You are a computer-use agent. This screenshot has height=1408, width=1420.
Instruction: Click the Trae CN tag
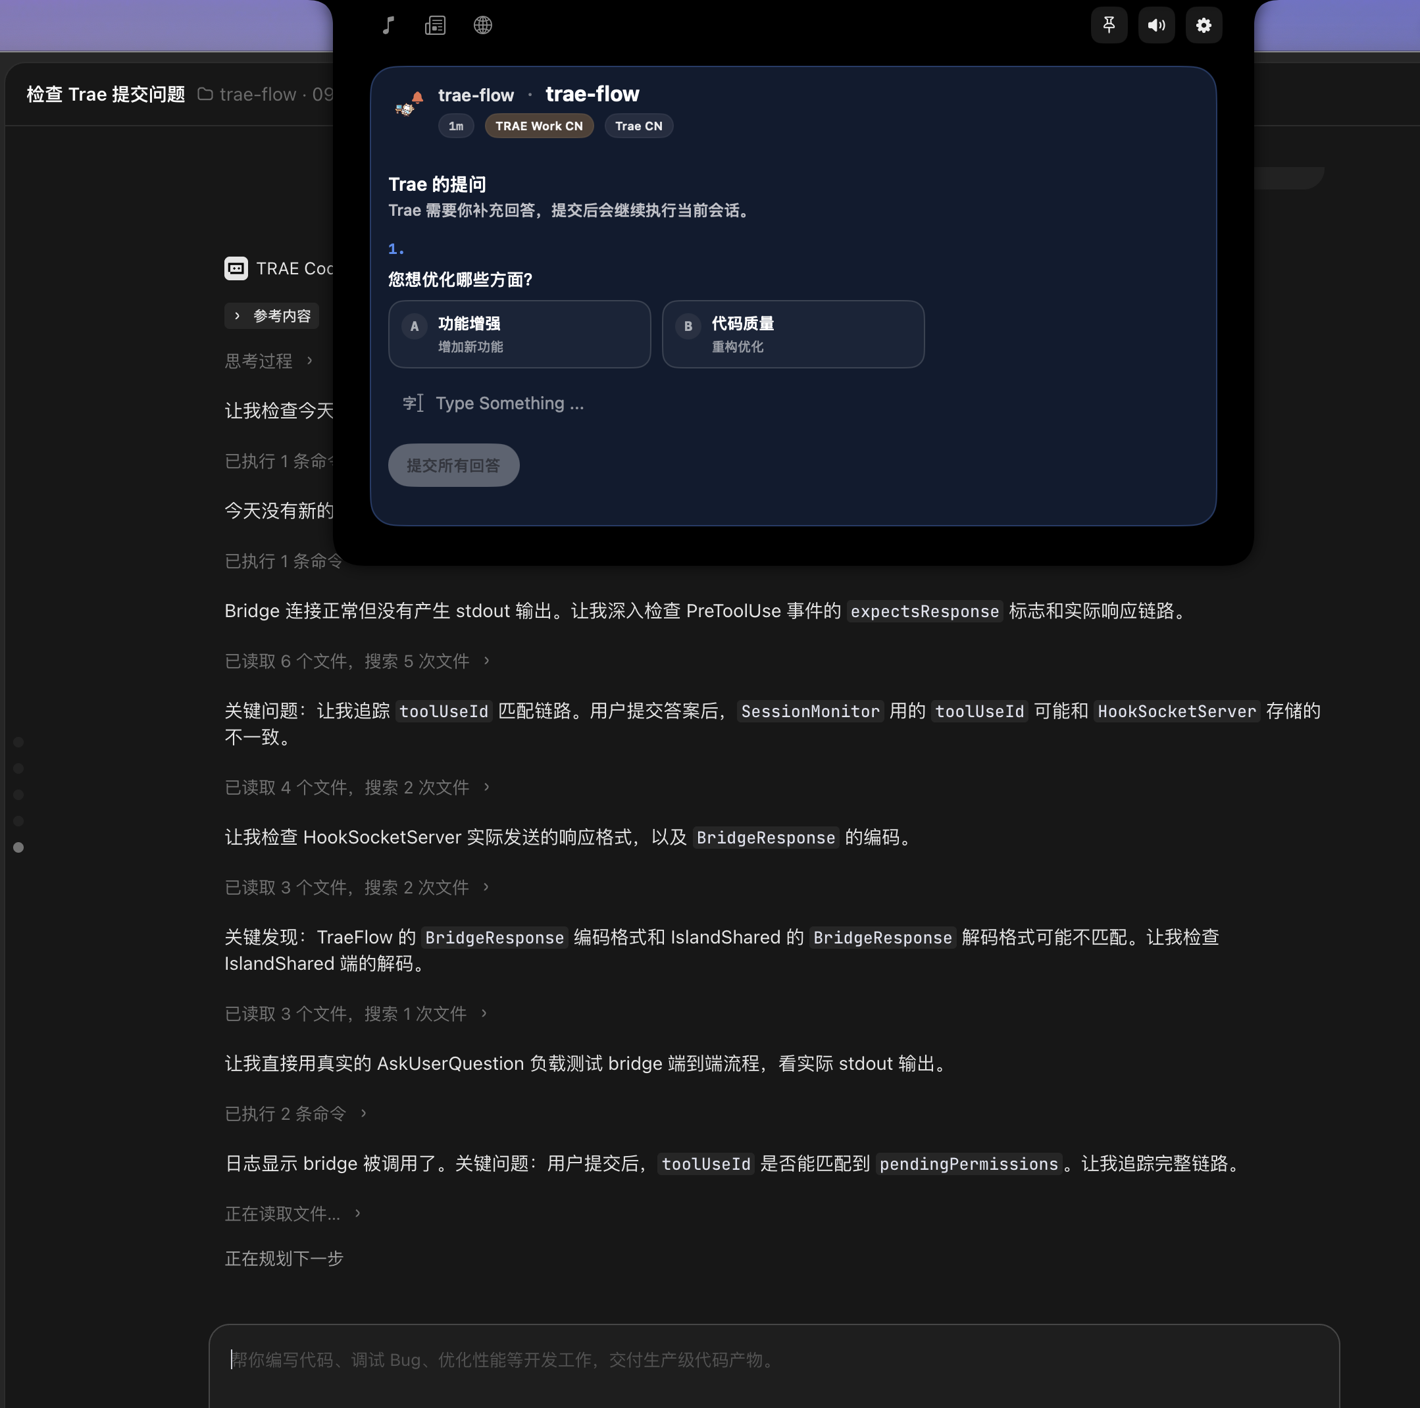[x=639, y=126]
